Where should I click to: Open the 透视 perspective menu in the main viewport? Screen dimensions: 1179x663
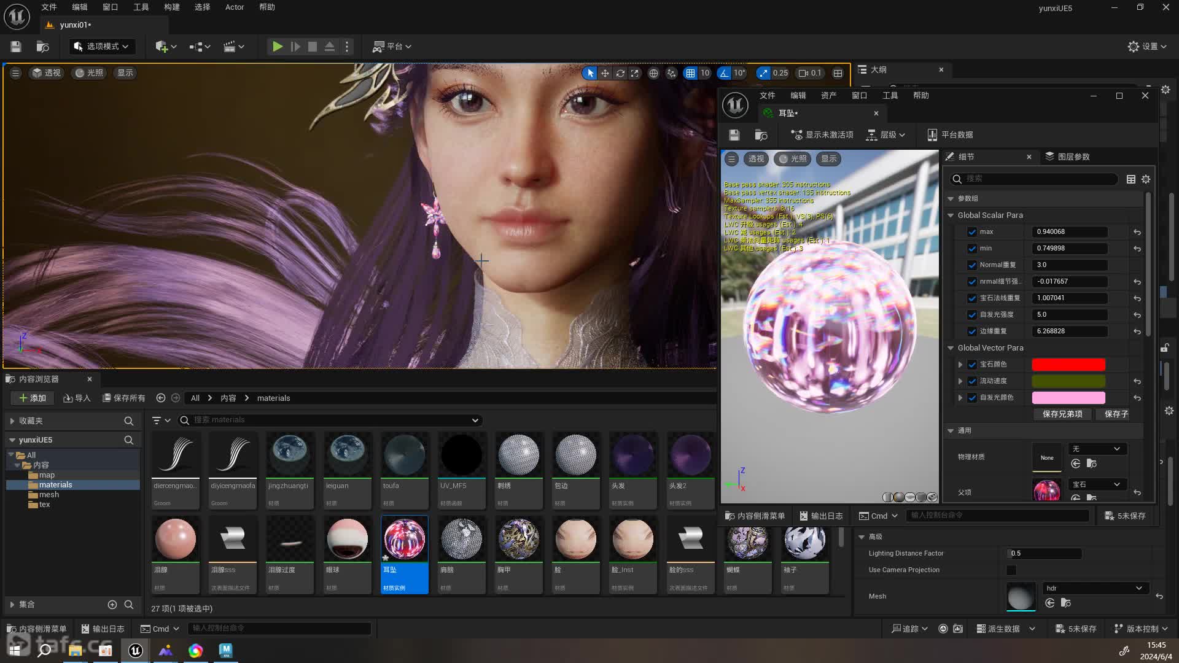pos(47,73)
